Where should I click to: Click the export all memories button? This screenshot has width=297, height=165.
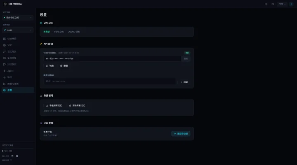tap(54, 105)
